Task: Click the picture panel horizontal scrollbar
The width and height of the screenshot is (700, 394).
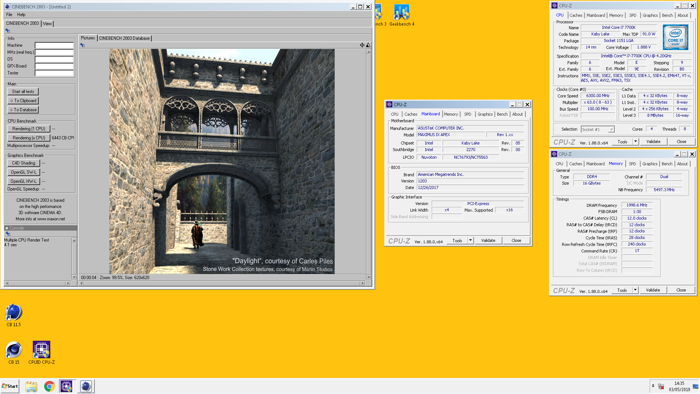Action: pyautogui.click(x=222, y=283)
